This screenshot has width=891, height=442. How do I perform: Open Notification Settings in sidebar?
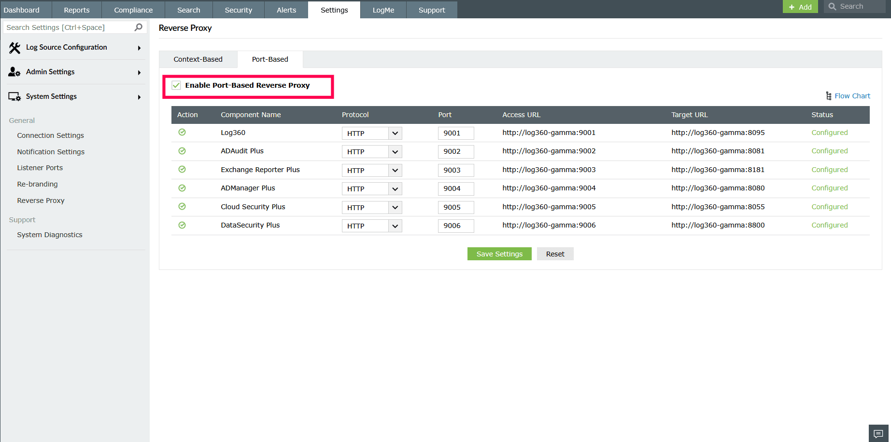click(51, 152)
